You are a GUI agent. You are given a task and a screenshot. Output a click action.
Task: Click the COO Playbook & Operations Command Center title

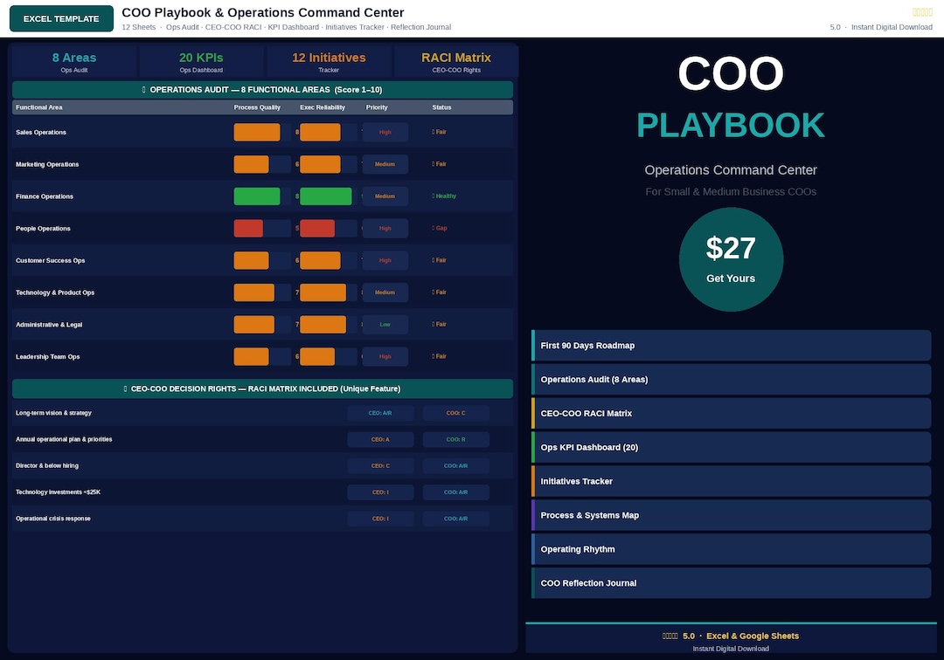point(263,12)
